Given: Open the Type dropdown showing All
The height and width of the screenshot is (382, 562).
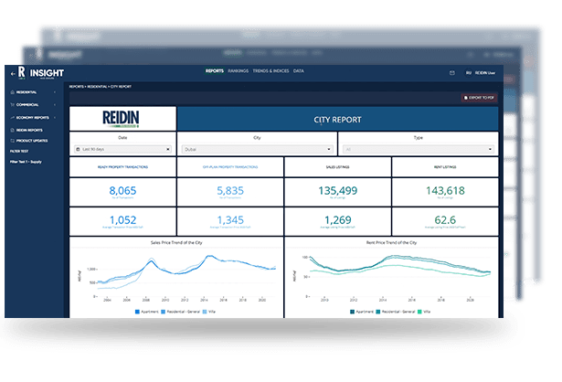Looking at the screenshot, I should 419,149.
